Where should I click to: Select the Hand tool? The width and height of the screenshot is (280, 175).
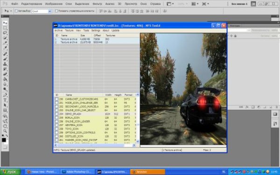[x=5, y=126]
